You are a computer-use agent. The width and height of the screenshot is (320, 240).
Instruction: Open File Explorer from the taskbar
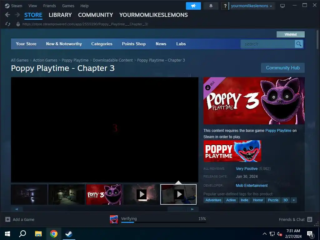pos(38,234)
